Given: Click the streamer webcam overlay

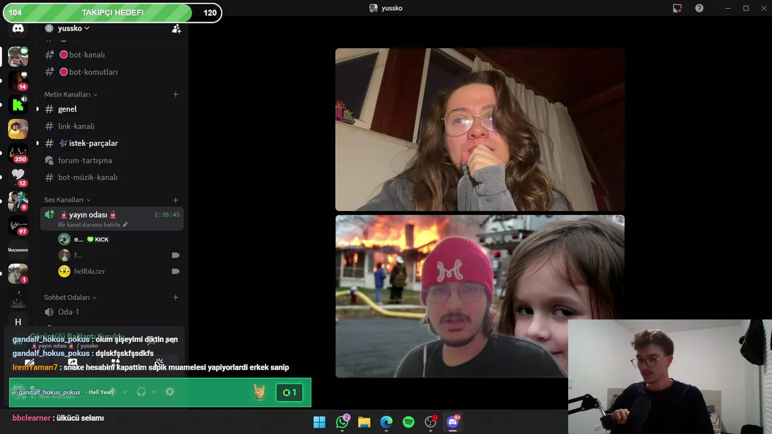Looking at the screenshot, I should 669,377.
